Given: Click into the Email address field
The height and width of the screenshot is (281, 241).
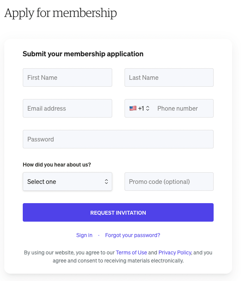Looking at the screenshot, I should [x=67, y=108].
